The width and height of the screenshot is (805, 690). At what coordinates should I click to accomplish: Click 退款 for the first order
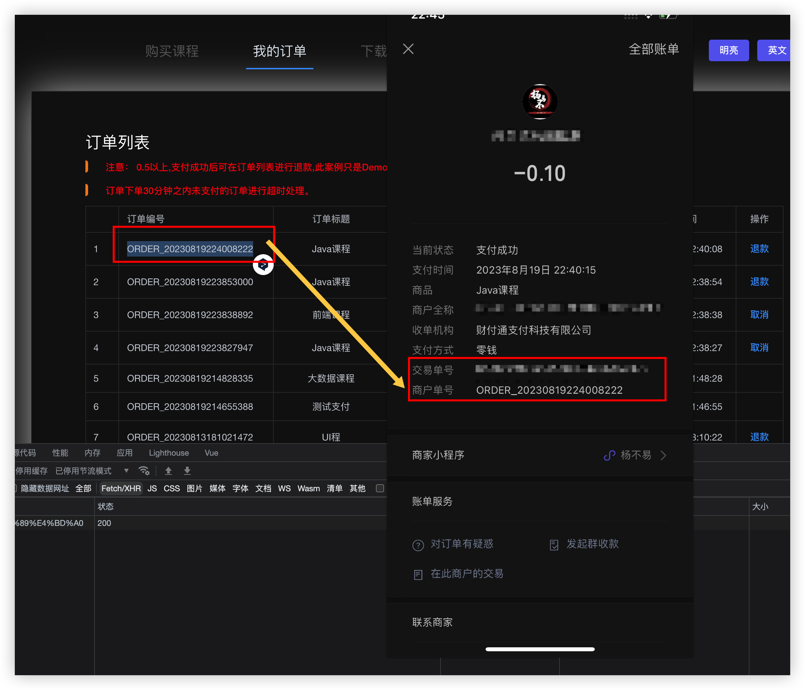[759, 249]
